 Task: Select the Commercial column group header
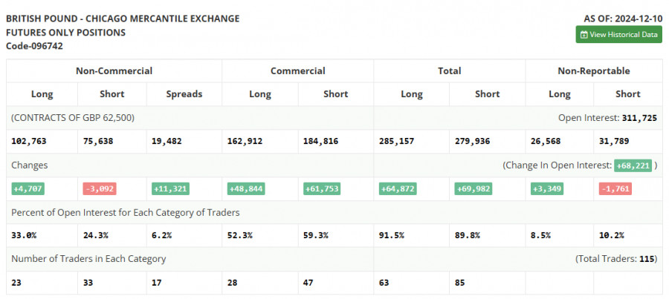297,71
